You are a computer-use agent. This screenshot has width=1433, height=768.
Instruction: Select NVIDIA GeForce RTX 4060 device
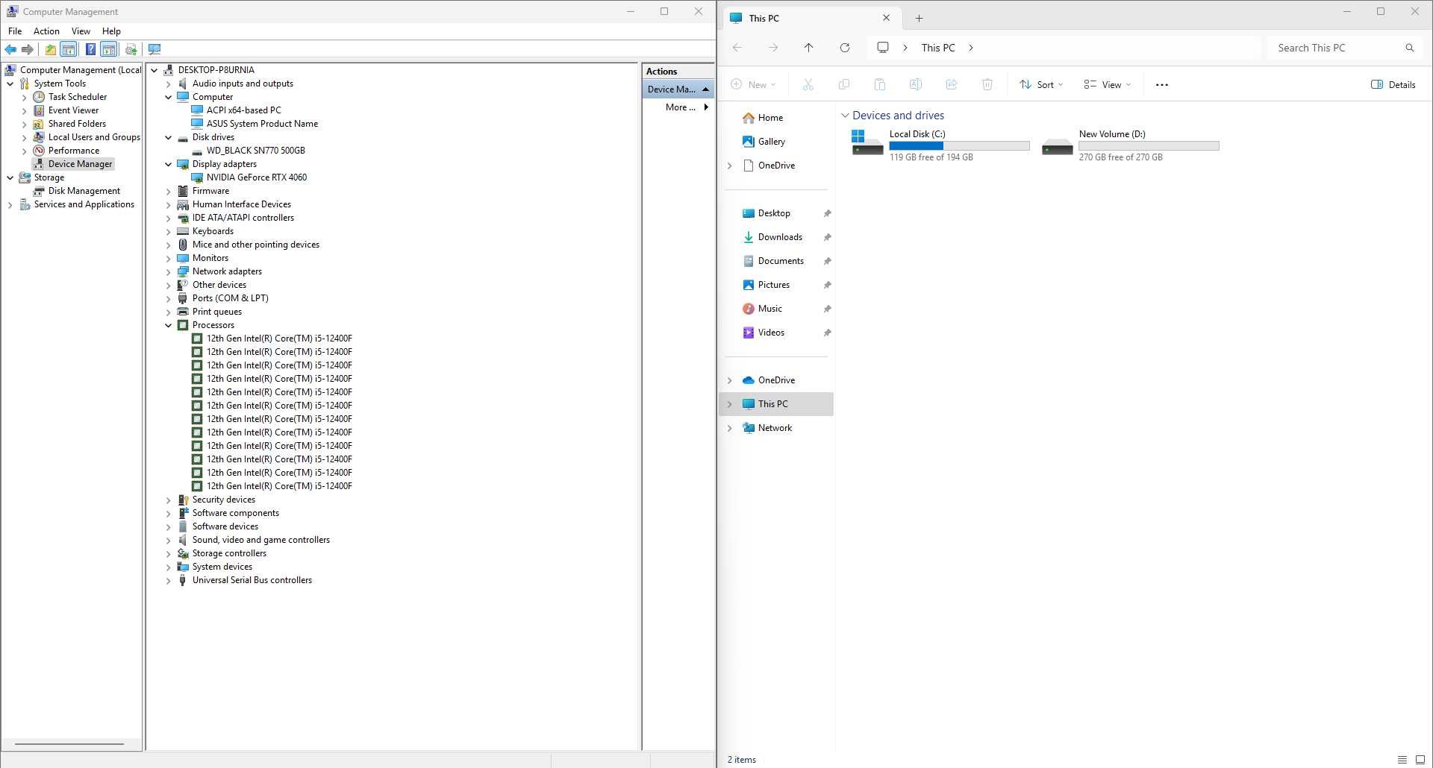pos(256,177)
